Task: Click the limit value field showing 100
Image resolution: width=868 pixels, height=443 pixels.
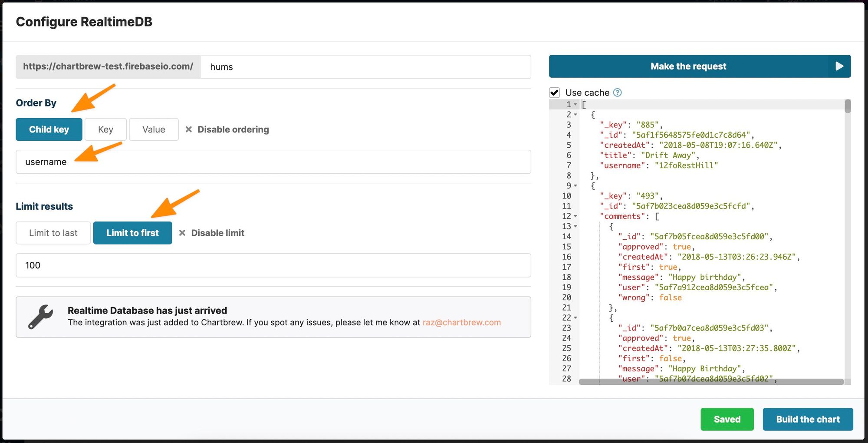Action: [x=273, y=265]
